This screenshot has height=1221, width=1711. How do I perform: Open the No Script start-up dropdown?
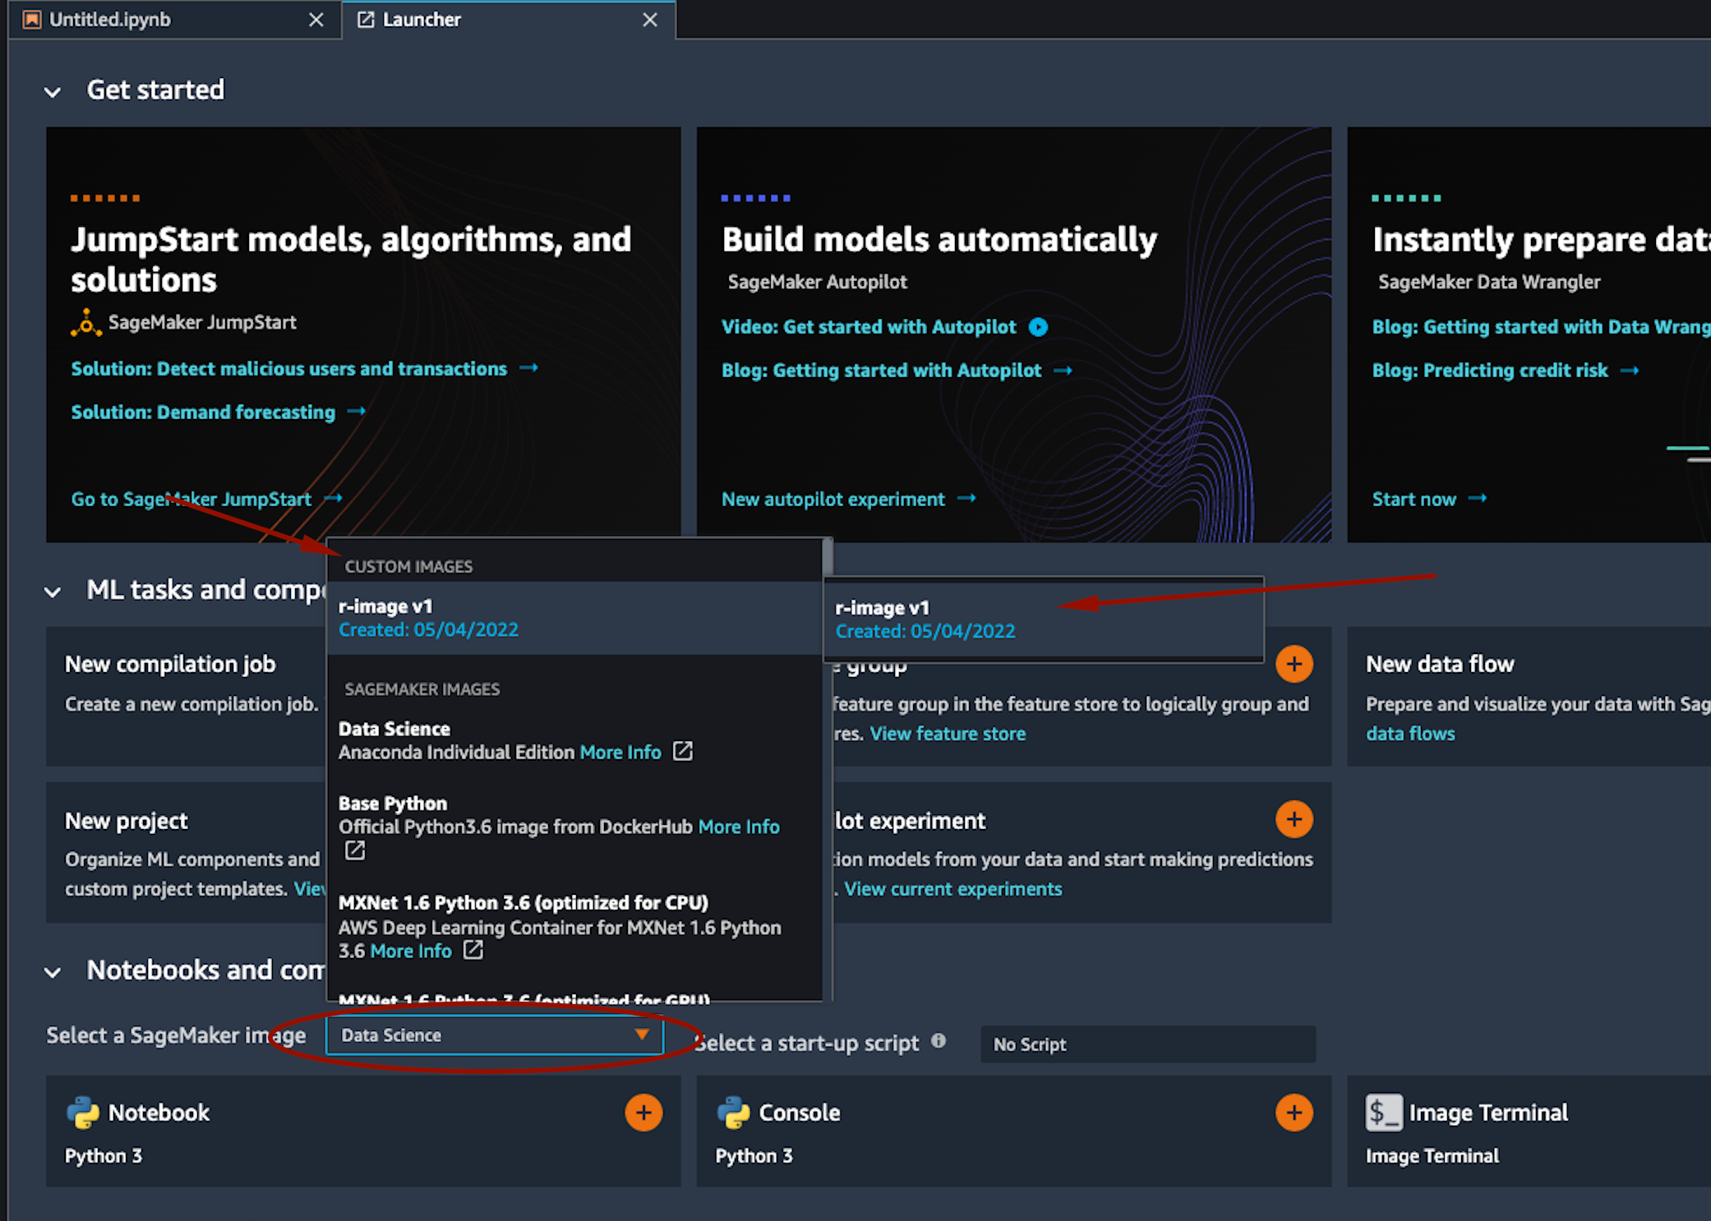(1147, 1044)
